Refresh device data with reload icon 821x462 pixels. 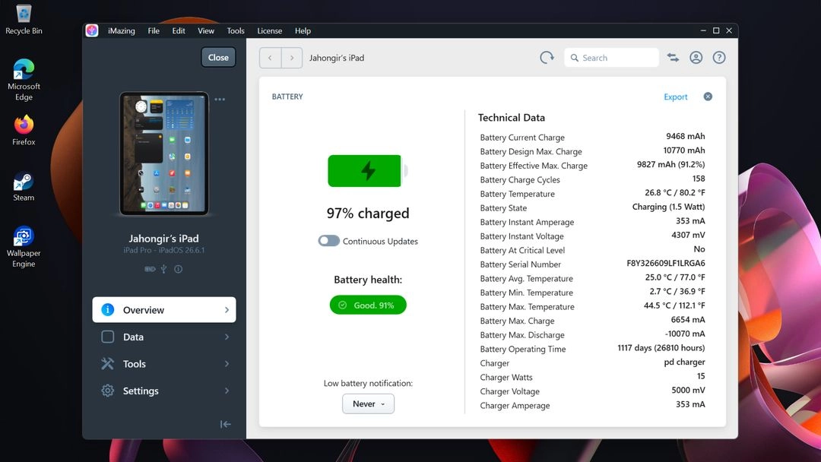[x=547, y=58]
